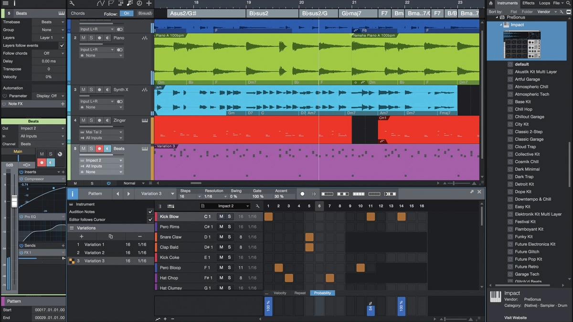Collapse the Impact tree item in browser
The width and height of the screenshot is (573, 322).
pos(501,25)
